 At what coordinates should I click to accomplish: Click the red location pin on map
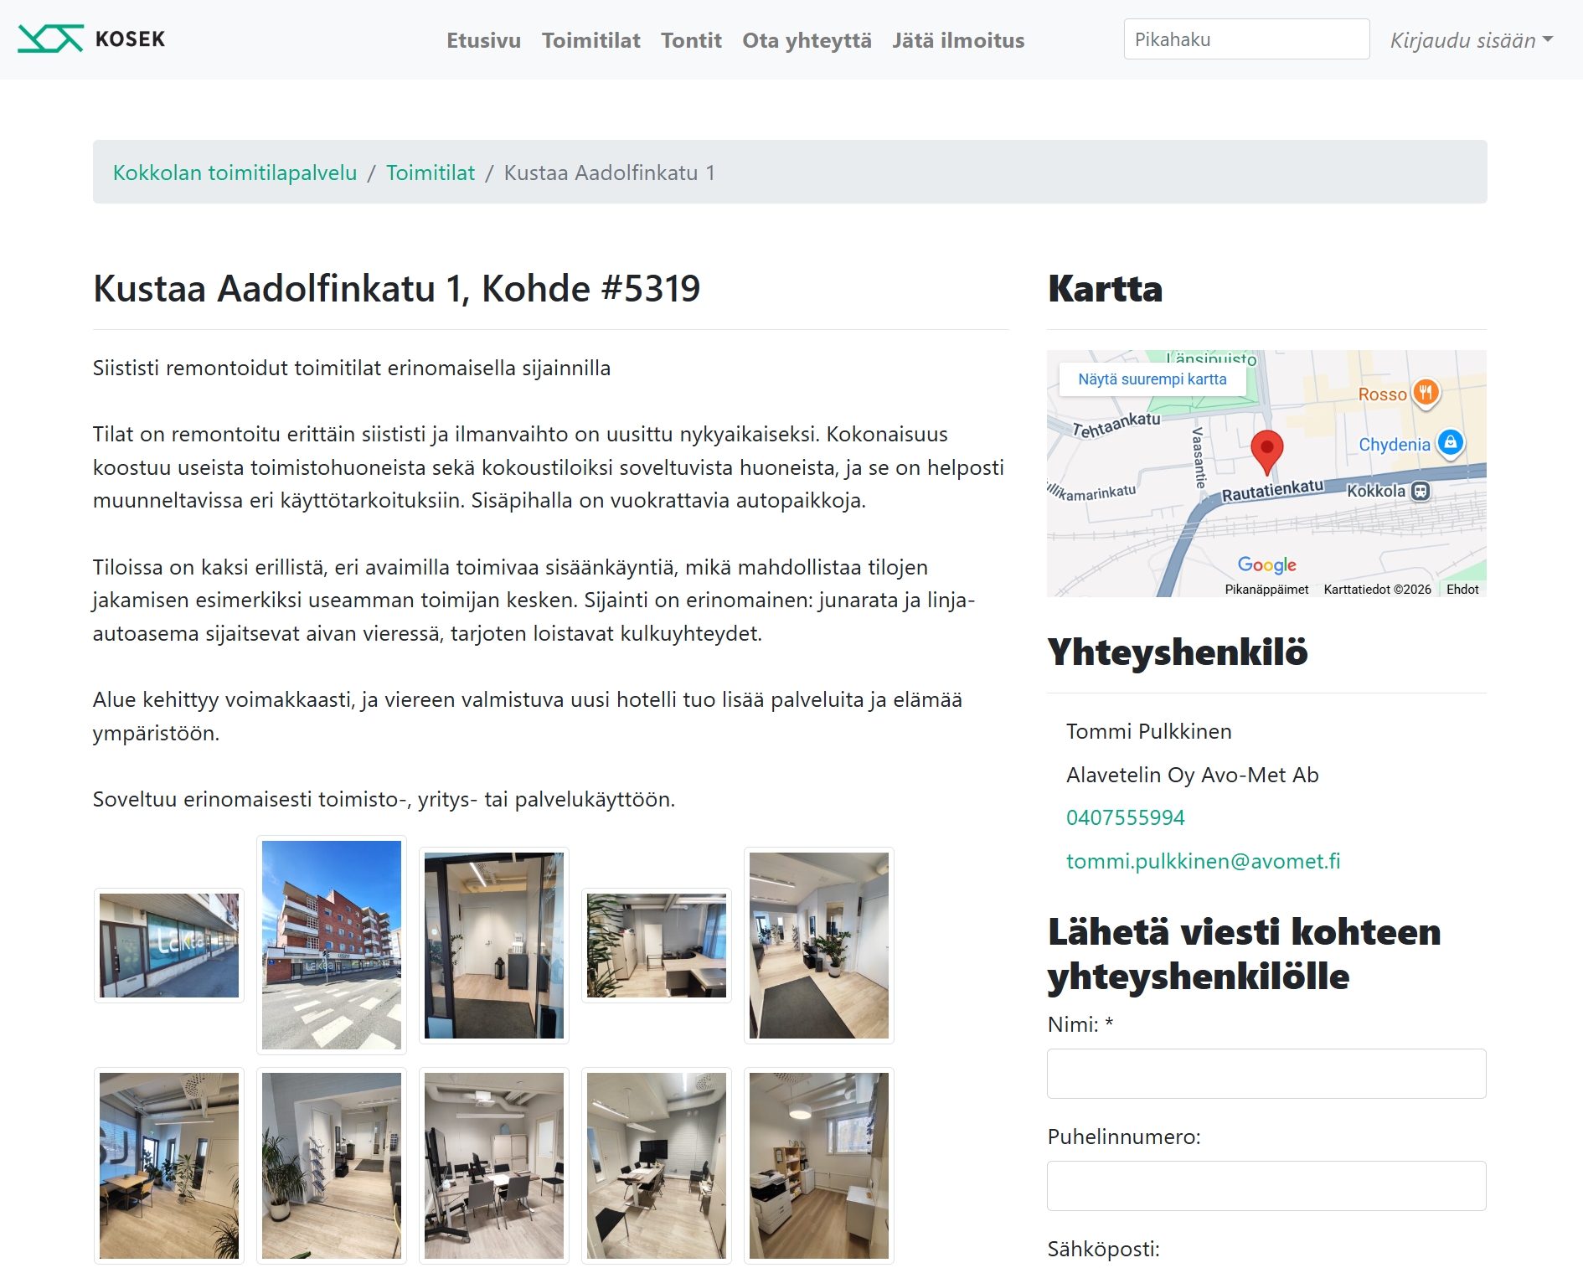1266,451
